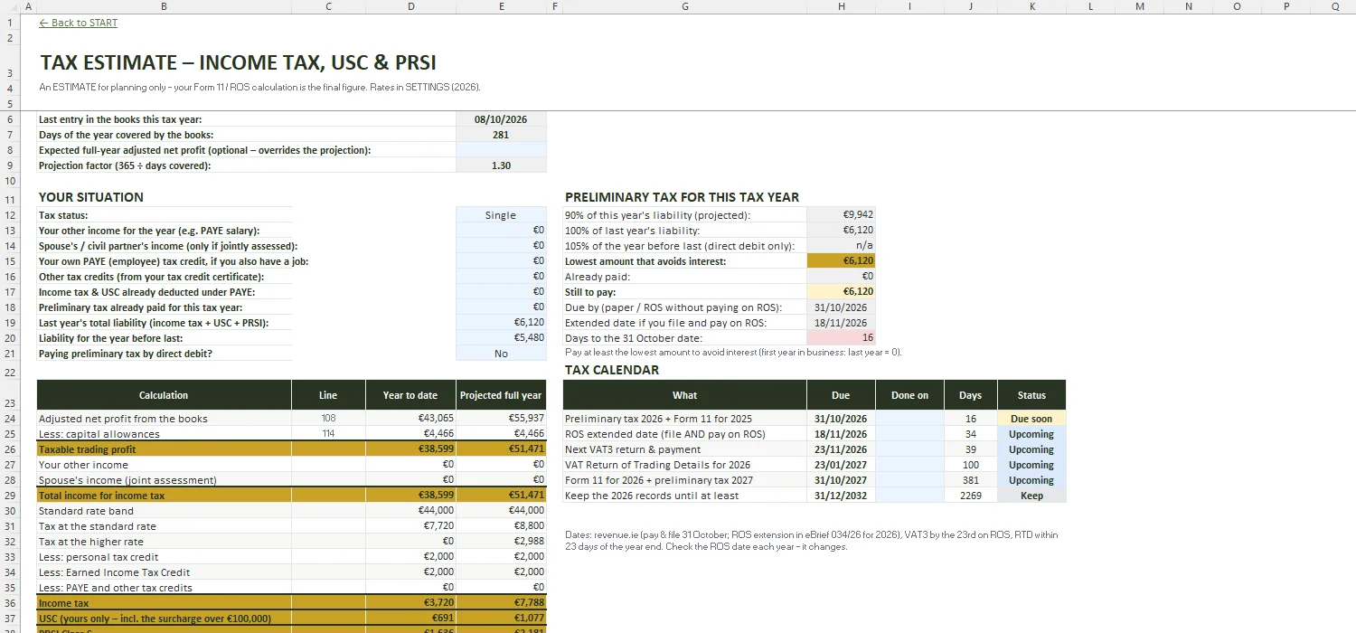Click the 'TAX CALENDAR' heading

click(x=612, y=370)
